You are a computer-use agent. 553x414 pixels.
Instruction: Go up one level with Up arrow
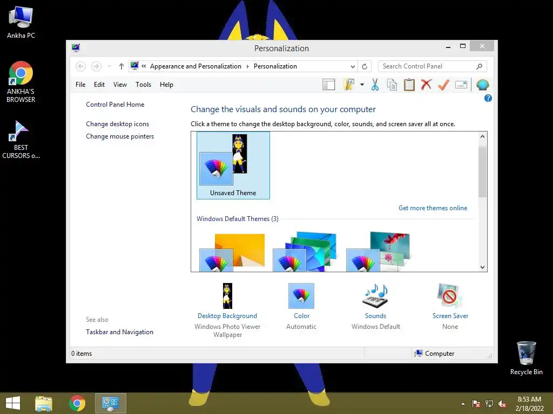click(122, 66)
